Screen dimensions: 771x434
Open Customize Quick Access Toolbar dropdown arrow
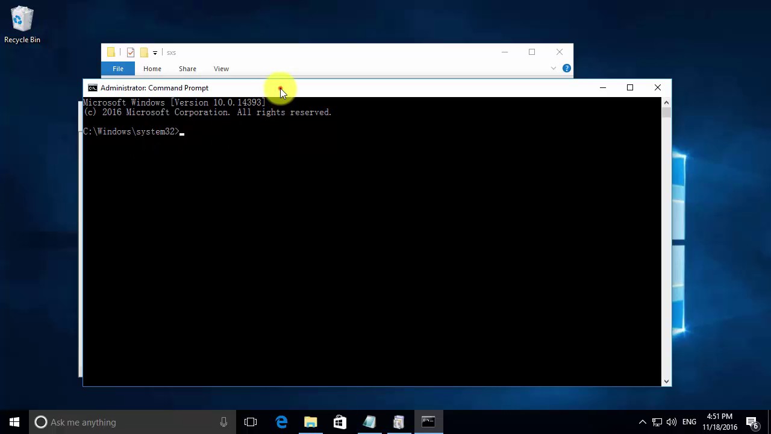(155, 52)
